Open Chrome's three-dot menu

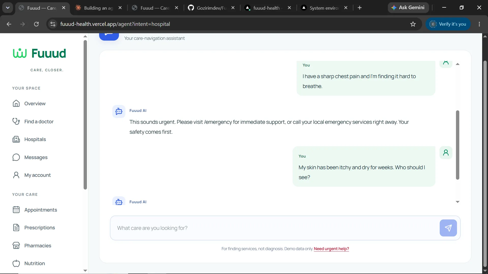click(x=479, y=24)
